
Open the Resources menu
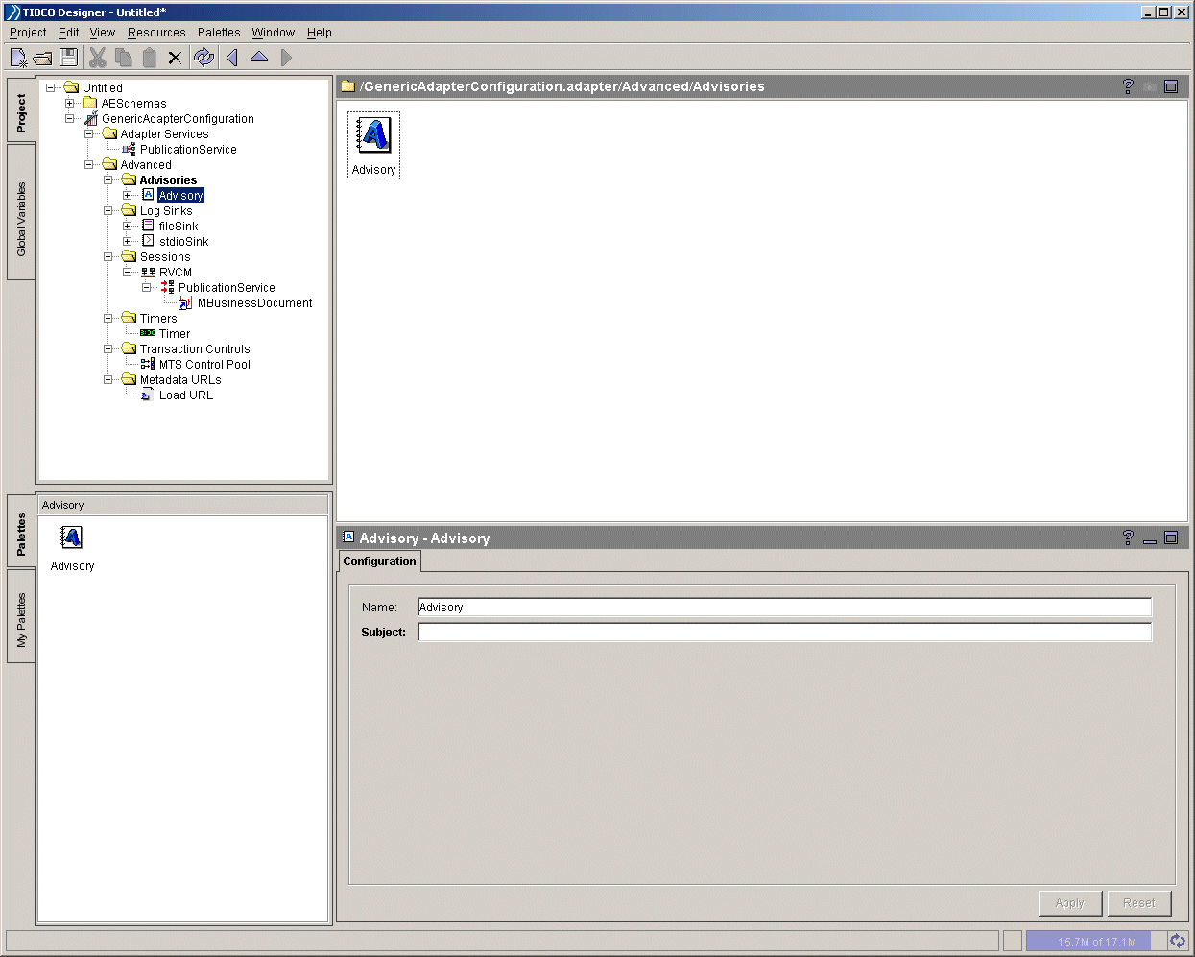point(156,33)
